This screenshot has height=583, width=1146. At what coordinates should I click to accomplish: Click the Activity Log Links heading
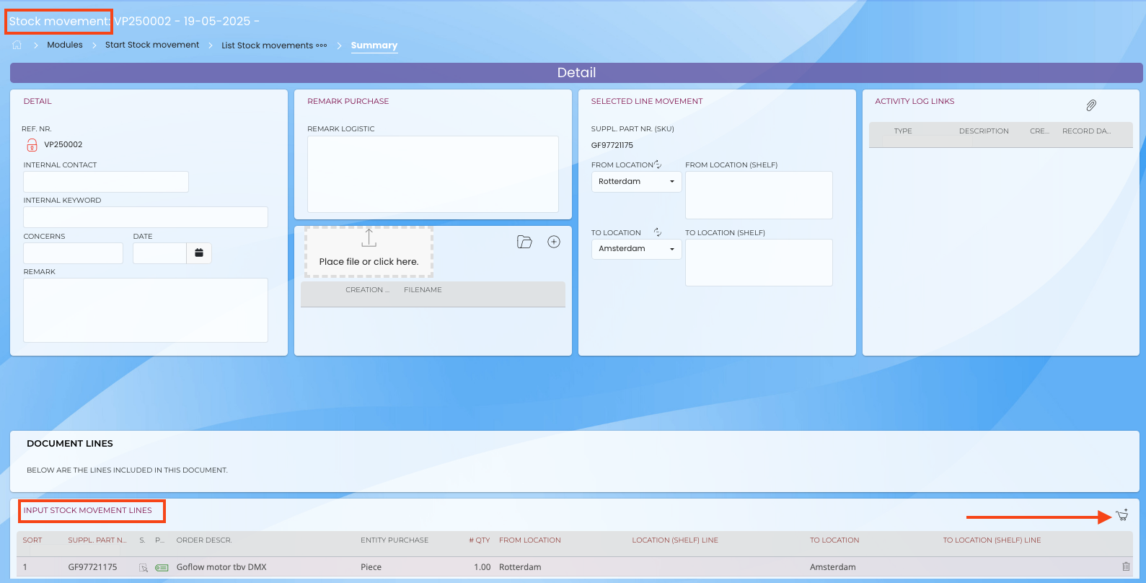[x=914, y=102]
